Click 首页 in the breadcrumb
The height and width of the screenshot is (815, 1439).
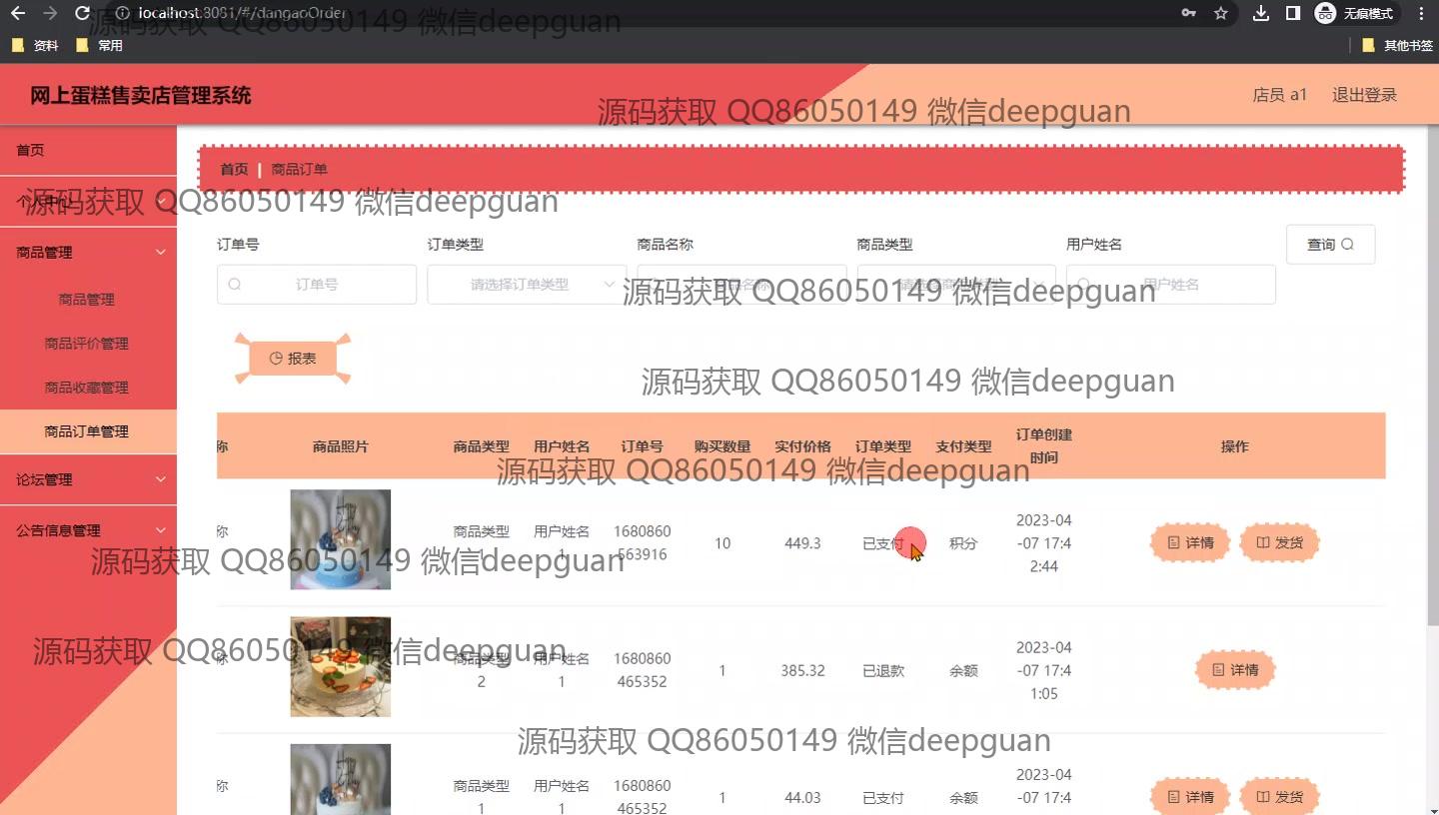(x=234, y=170)
